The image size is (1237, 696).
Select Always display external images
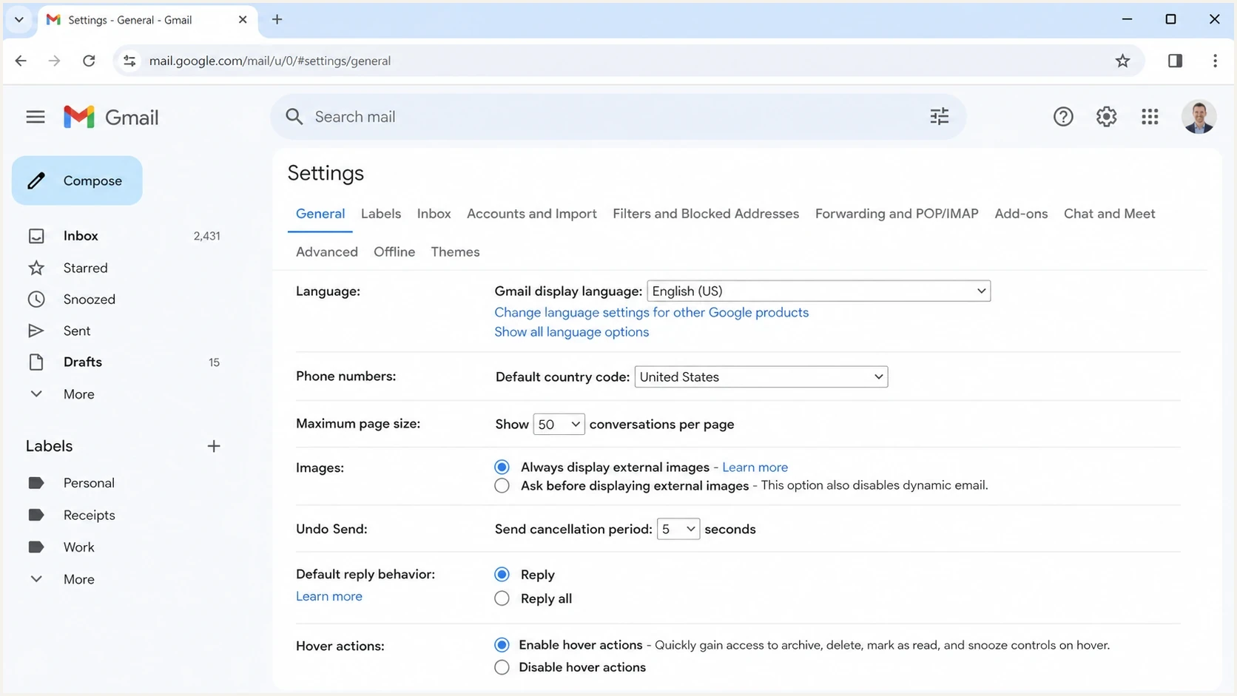point(502,467)
